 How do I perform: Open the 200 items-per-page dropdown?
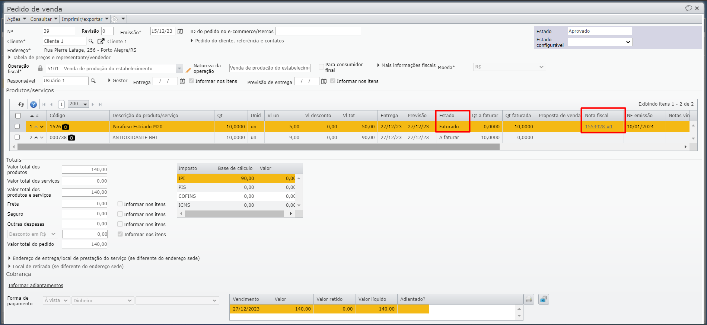pyautogui.click(x=78, y=104)
